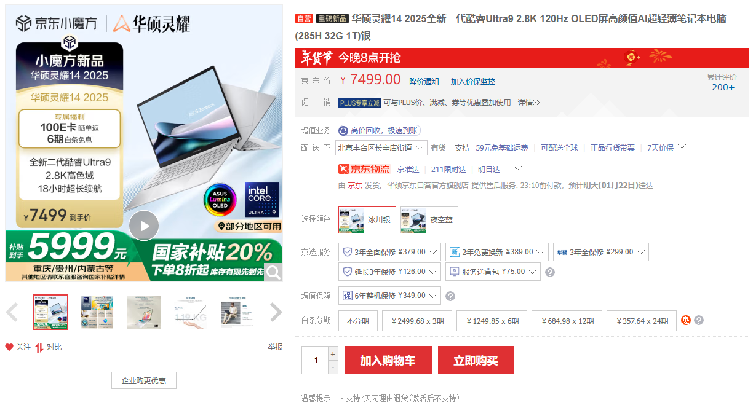Open help icon beside 服务送背包
The image size is (753, 408).
pos(550,272)
